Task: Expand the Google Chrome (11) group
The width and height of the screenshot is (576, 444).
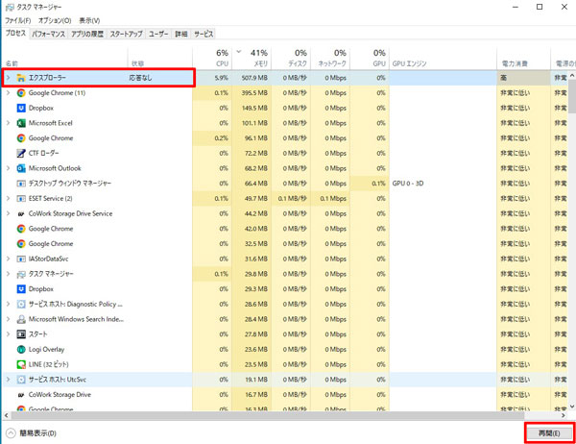Action: click(x=9, y=93)
